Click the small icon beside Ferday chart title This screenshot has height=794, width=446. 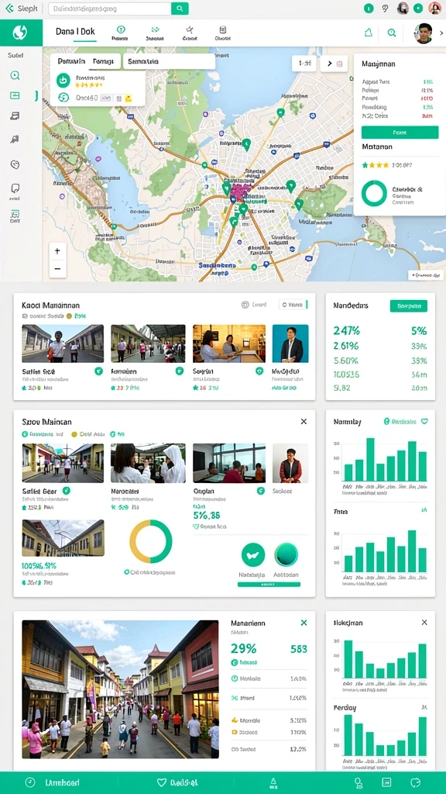(424, 707)
